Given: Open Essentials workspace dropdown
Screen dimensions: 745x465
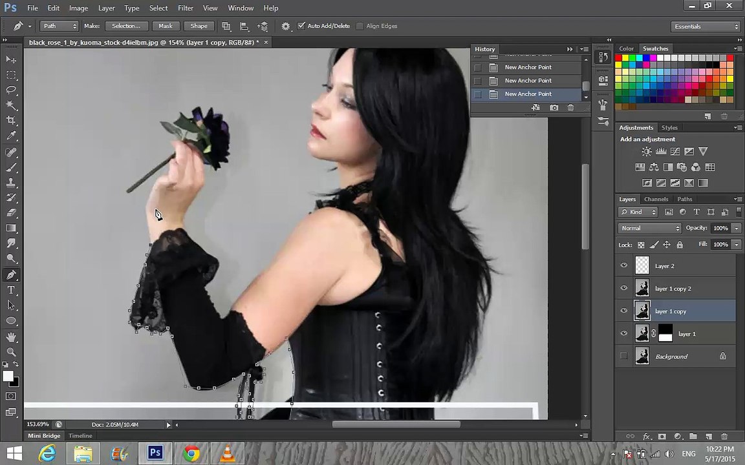Looking at the screenshot, I should click(706, 26).
